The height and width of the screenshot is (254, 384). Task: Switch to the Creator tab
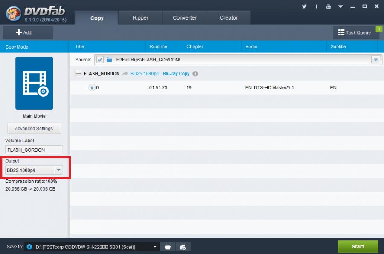point(229,17)
